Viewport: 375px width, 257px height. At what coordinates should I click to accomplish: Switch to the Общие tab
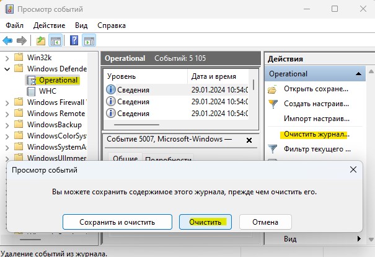click(125, 158)
